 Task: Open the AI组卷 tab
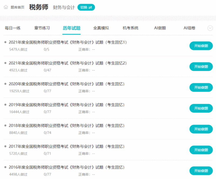tap(189, 28)
